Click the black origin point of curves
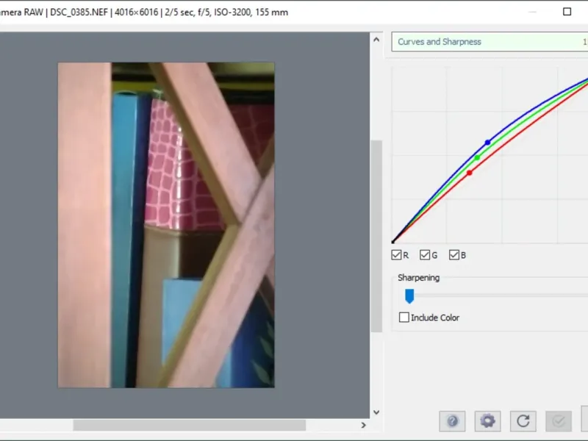 point(393,242)
